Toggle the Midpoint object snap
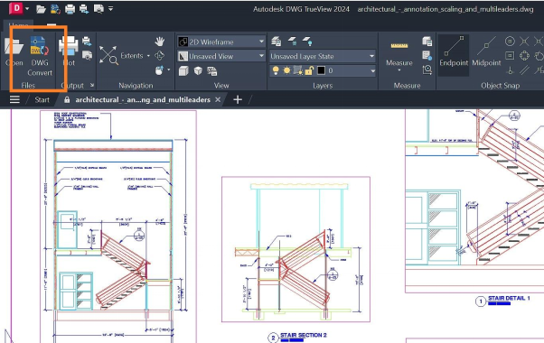The height and width of the screenshot is (343, 544). [486, 51]
